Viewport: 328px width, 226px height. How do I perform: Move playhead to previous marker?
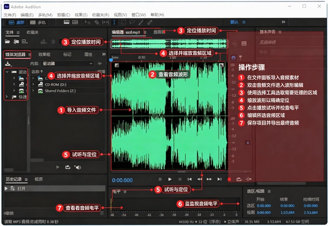[x=189, y=179]
